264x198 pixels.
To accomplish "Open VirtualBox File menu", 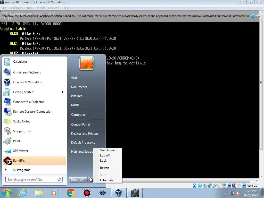I will [x=4, y=8].
